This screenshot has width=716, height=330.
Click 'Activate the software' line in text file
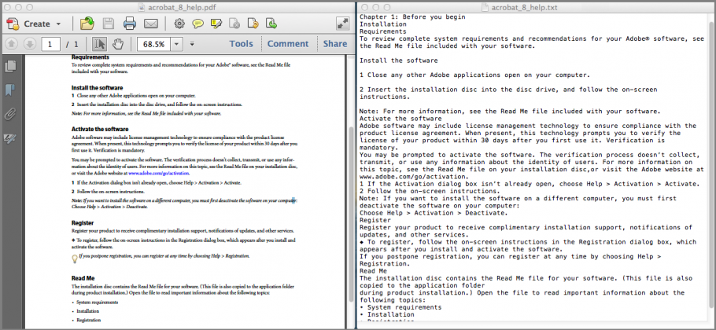402,119
